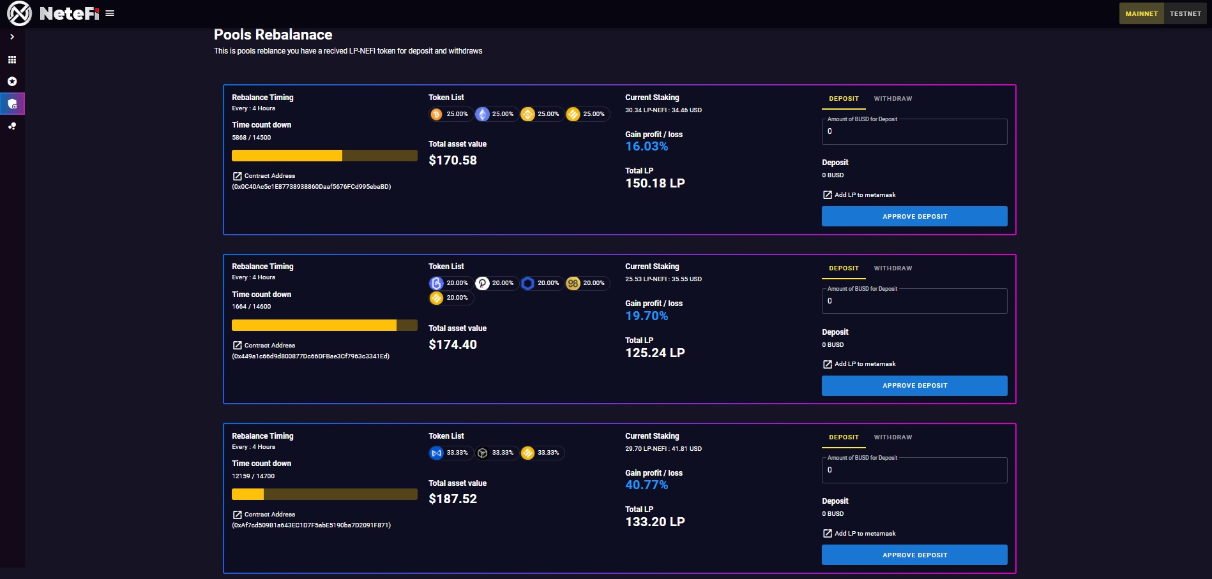The width and height of the screenshot is (1212, 579).
Task: Focus the BUSD deposit amount field in first pool
Action: pyautogui.click(x=914, y=132)
